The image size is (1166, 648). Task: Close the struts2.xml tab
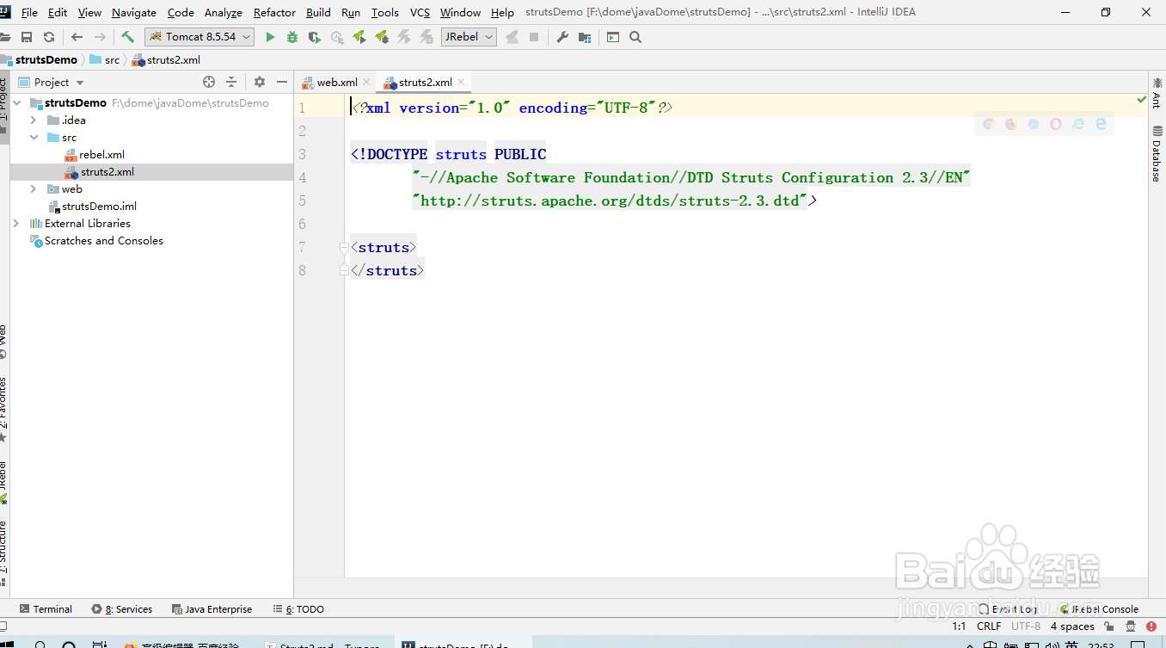461,83
